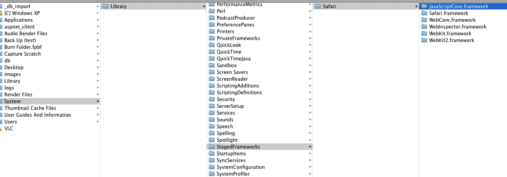Click the VLC cone icon
The image size is (507, 177).
[x=1, y=129]
